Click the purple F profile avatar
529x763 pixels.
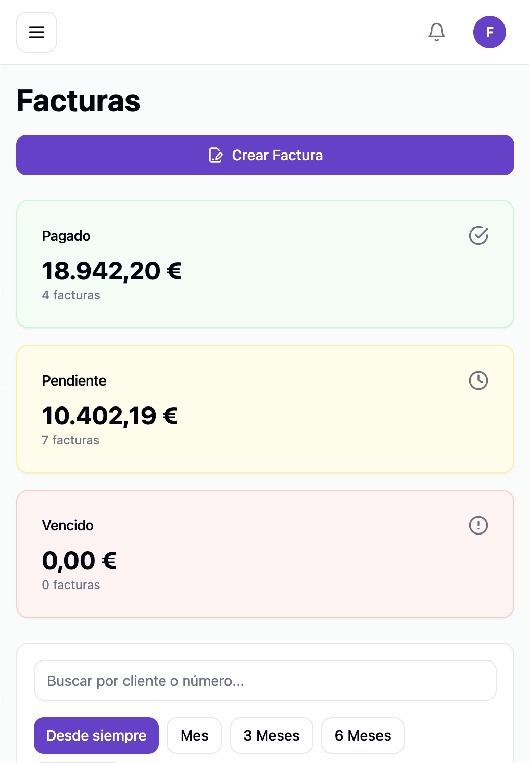tap(490, 32)
